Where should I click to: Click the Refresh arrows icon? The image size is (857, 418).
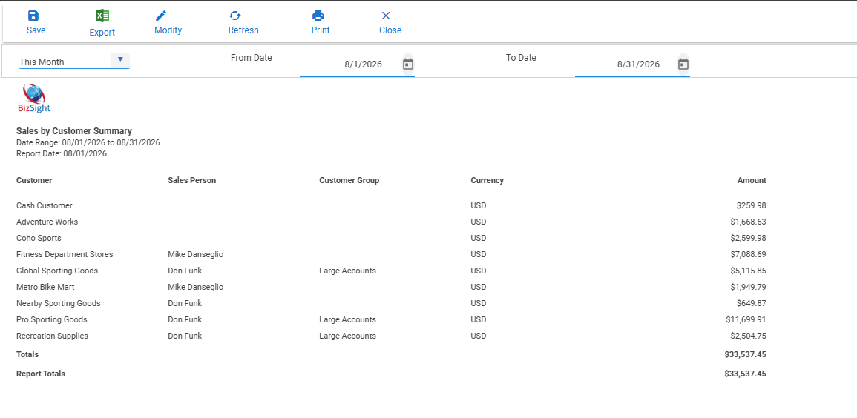(235, 16)
